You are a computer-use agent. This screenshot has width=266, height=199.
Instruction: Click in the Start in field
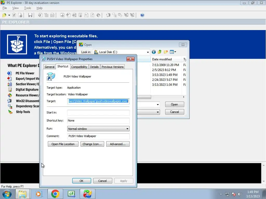98,113
